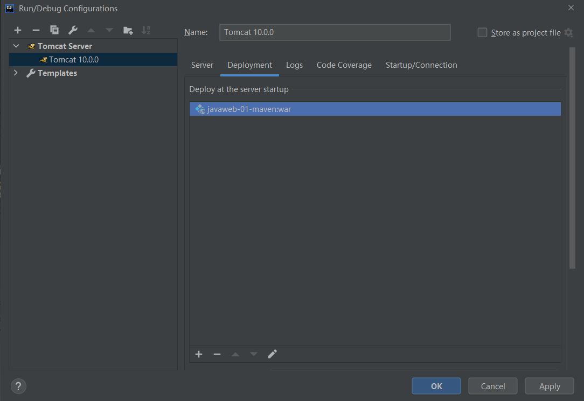The width and height of the screenshot is (584, 401).
Task: Create new folder icon in toolbar
Action: [x=128, y=31]
